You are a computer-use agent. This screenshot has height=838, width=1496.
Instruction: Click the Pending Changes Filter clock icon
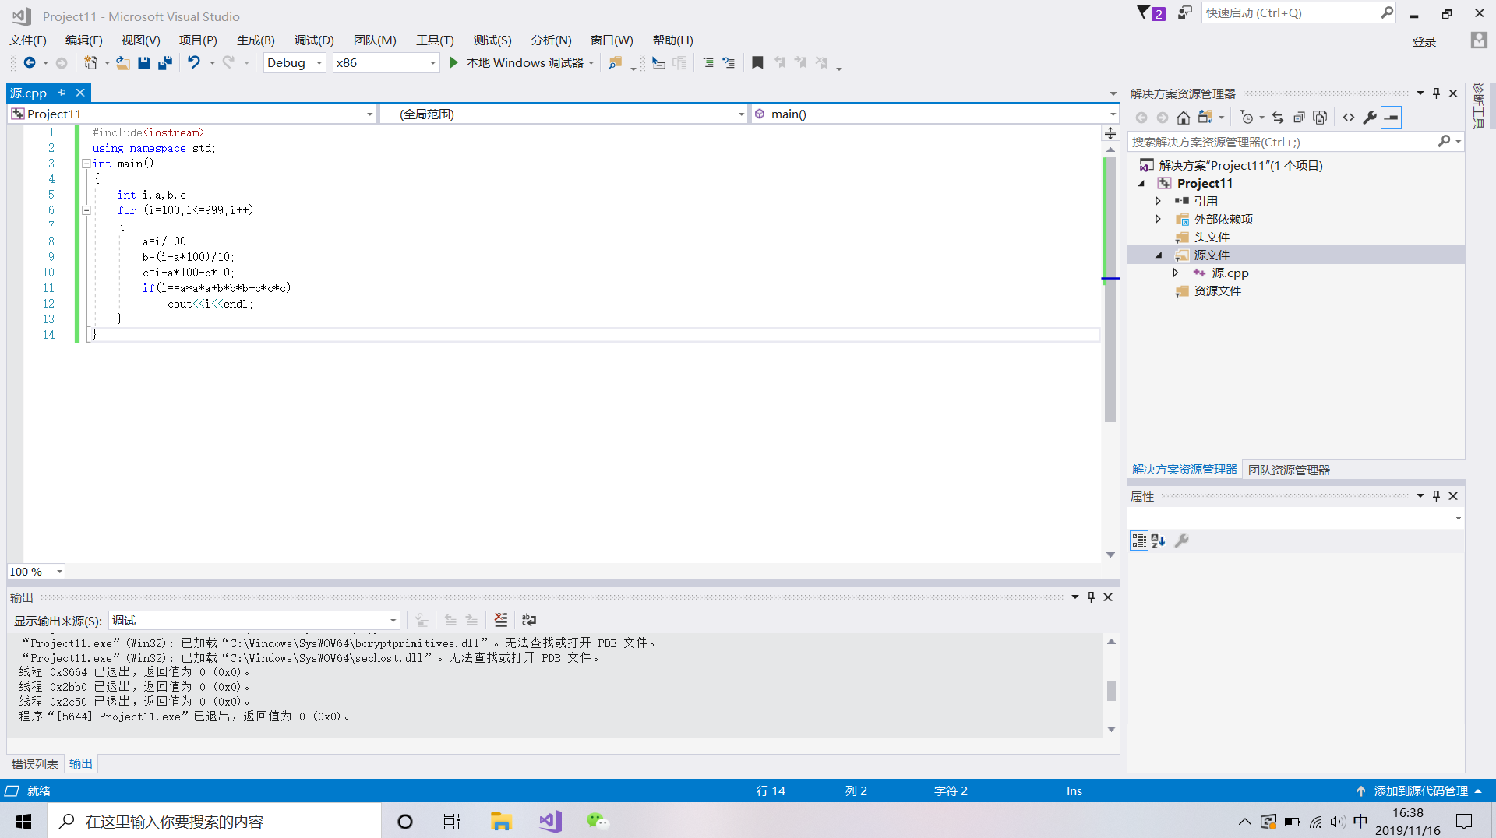pos(1247,118)
